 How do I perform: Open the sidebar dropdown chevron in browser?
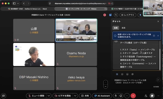pos(18,4)
